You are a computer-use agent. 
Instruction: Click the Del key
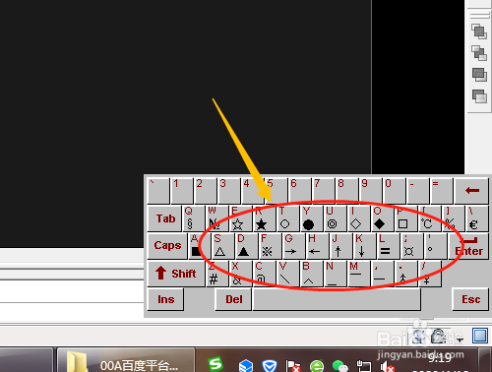tap(233, 299)
